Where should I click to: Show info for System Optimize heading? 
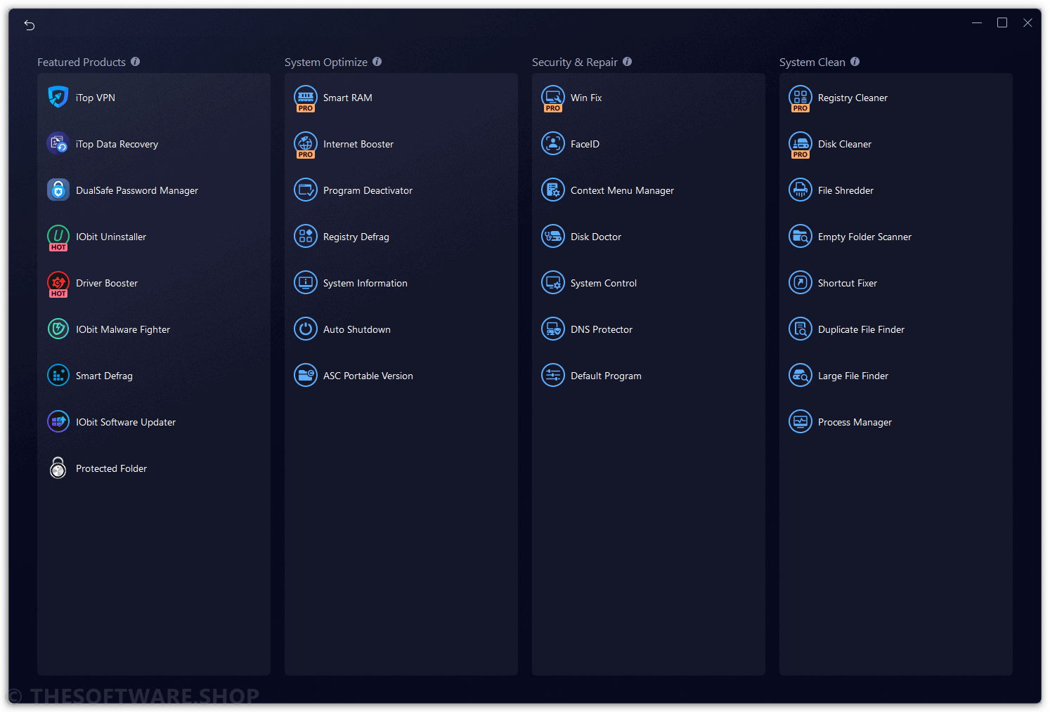(377, 62)
